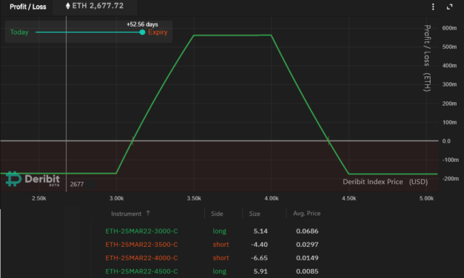This screenshot has height=278, width=464.
Task: Click the Deribit Index Price (USD) label
Action: [x=386, y=182]
